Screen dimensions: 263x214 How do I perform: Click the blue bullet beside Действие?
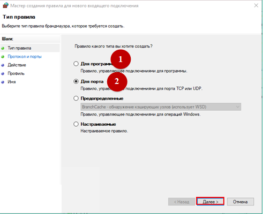(3, 65)
